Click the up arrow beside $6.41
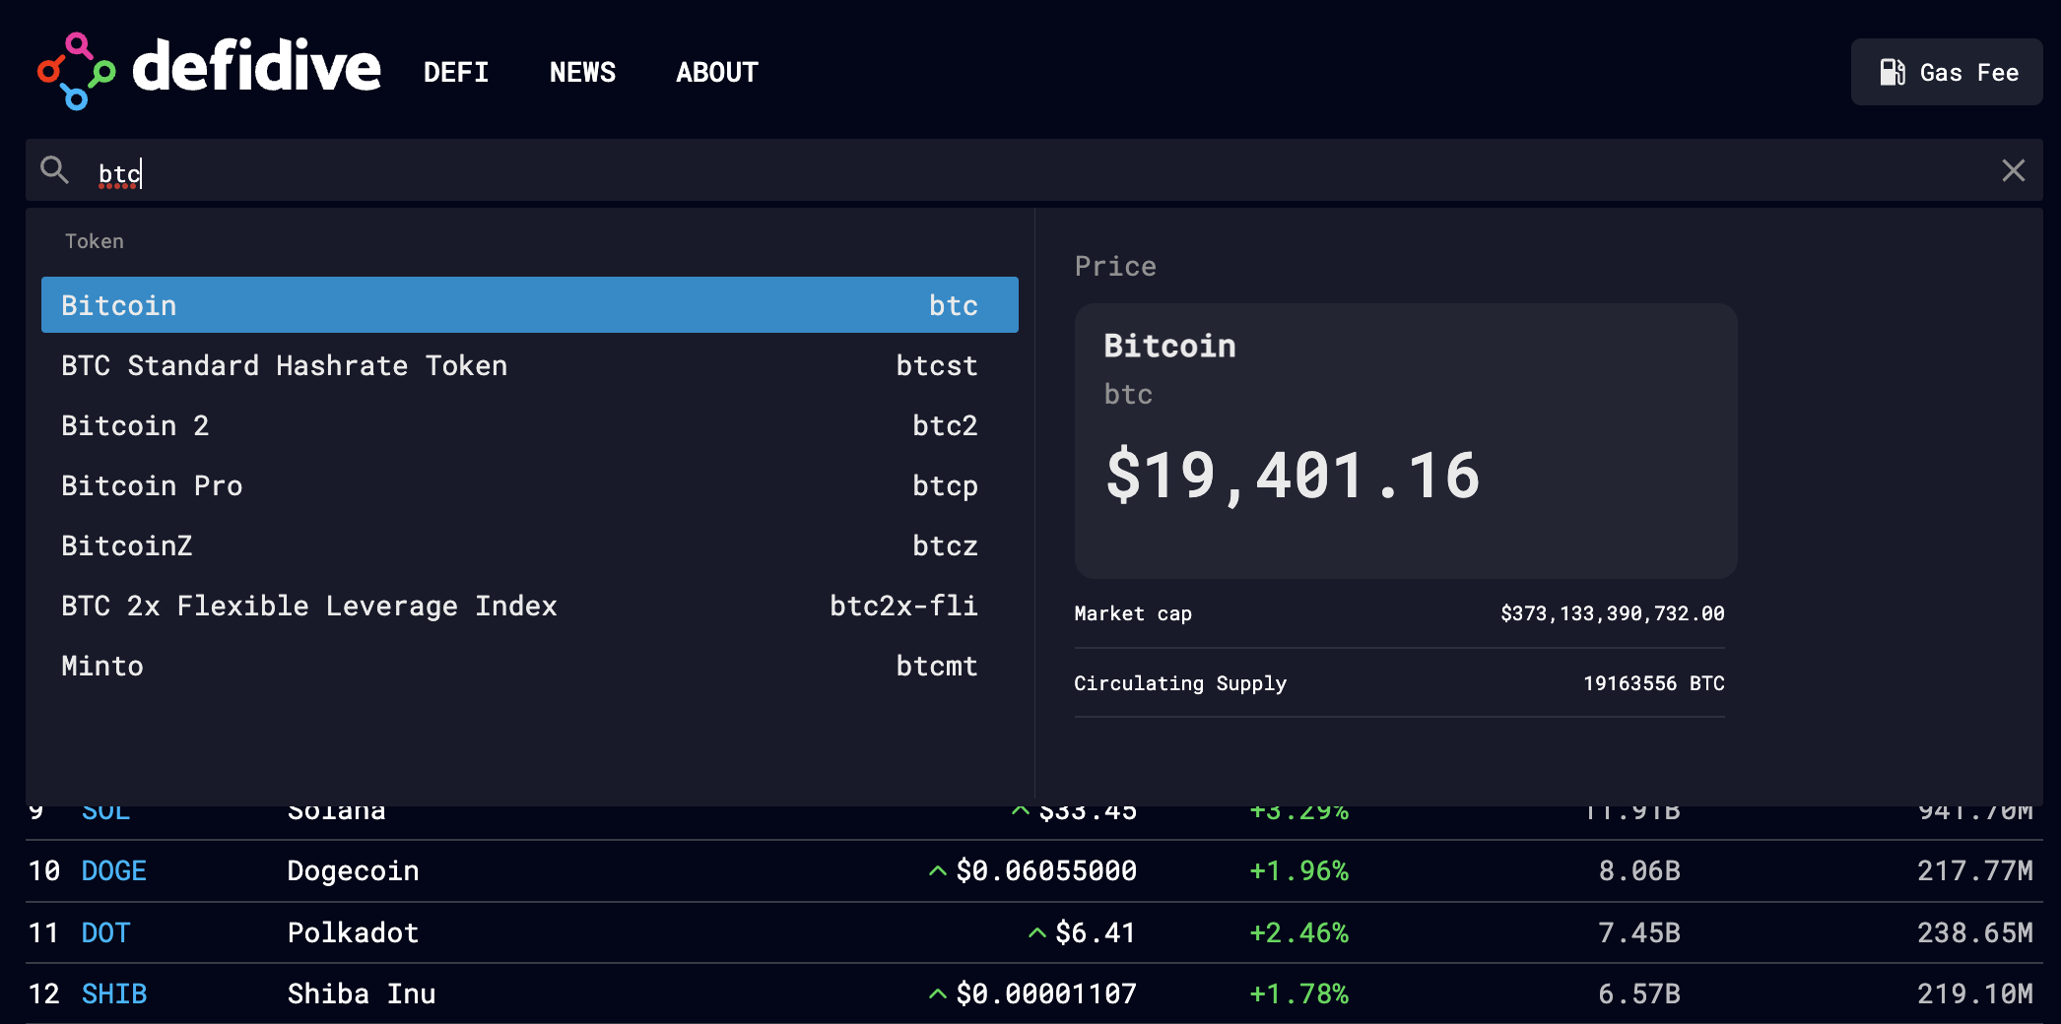This screenshot has width=2061, height=1024. 1037,932
